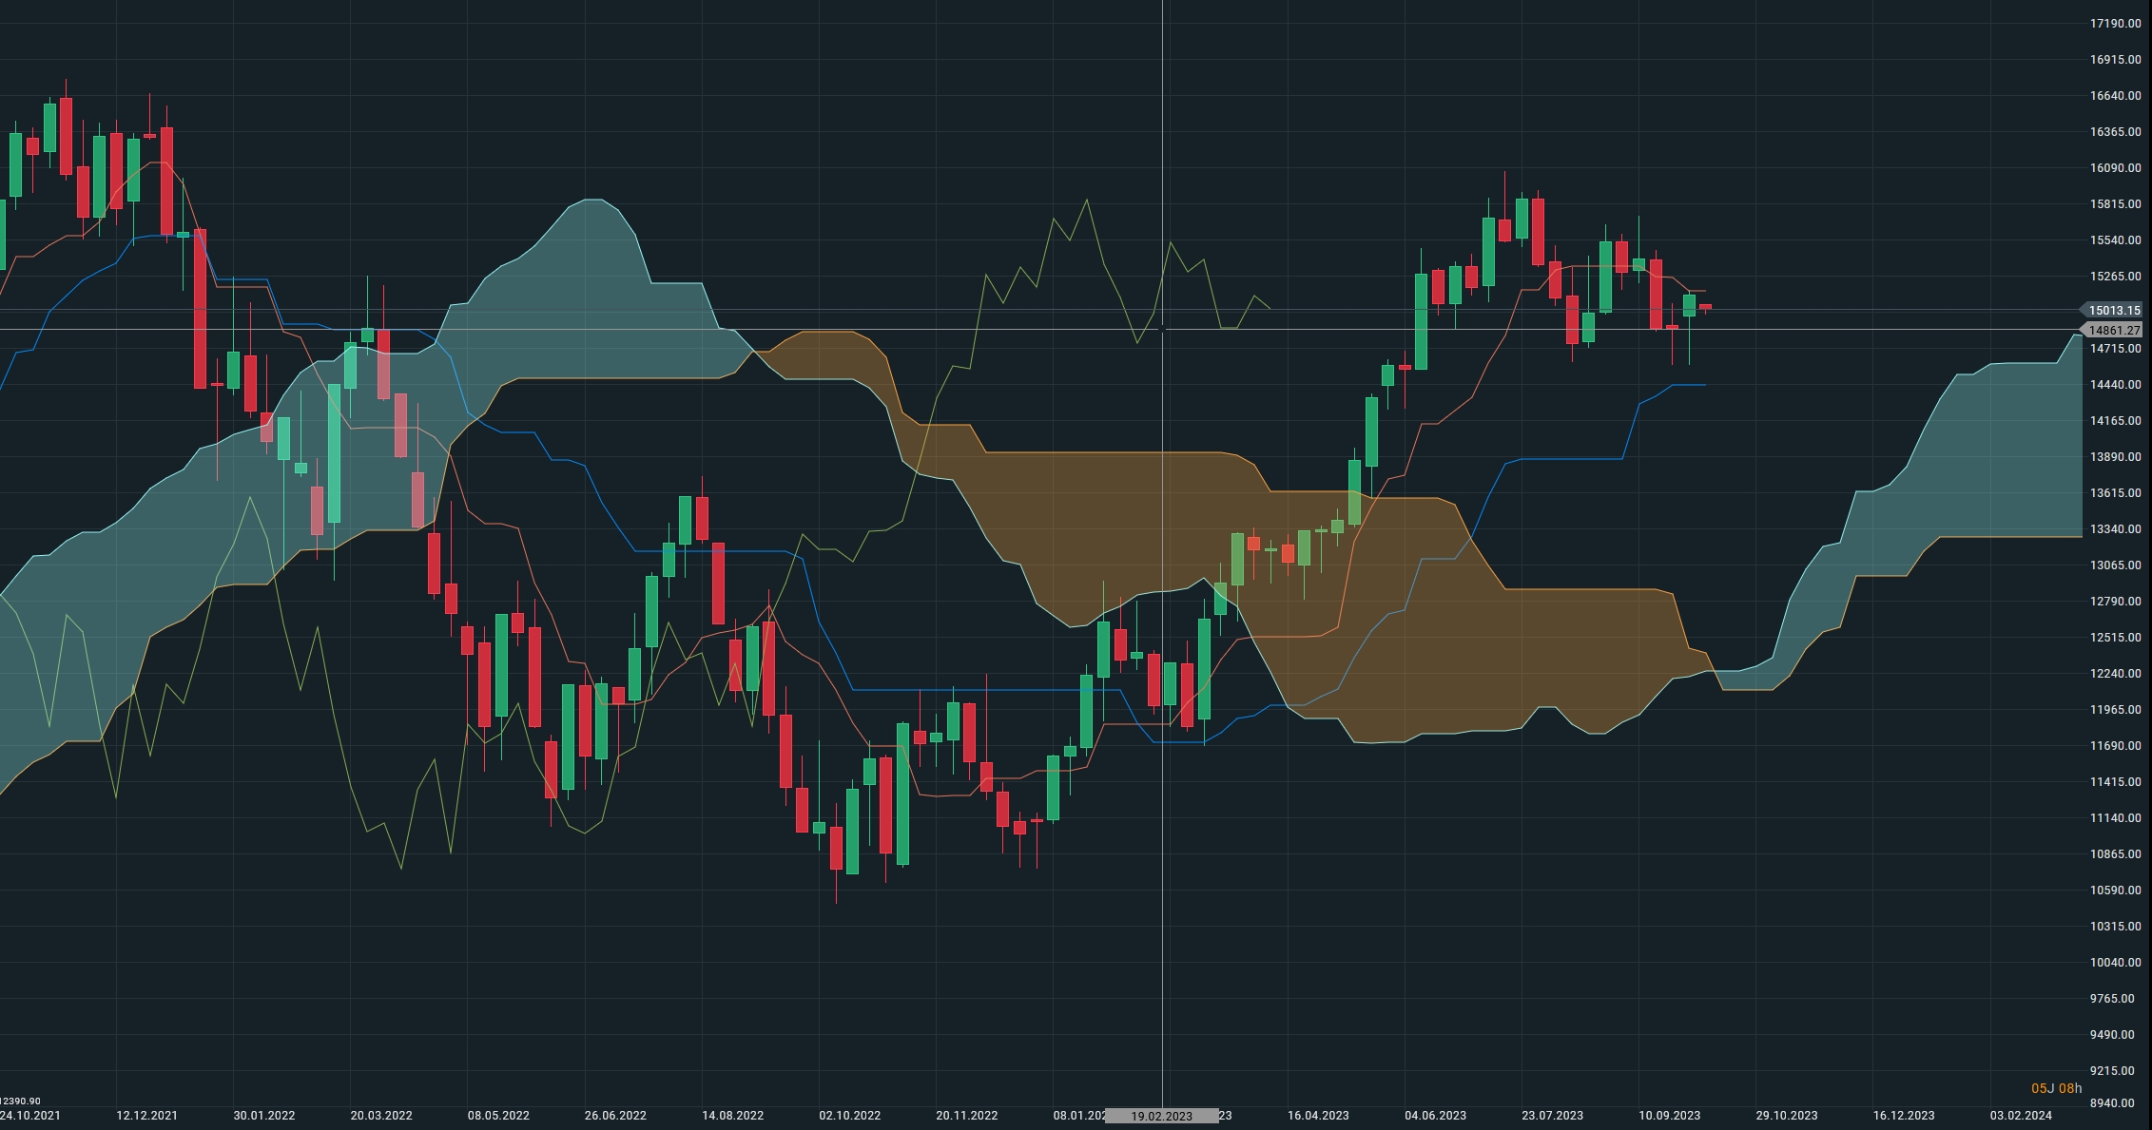
Task: Click the 30.01.2022 date on time axis
Action: (x=263, y=1116)
